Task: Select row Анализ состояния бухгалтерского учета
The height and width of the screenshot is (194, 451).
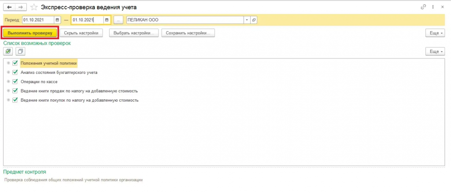Action: pyautogui.click(x=59, y=73)
